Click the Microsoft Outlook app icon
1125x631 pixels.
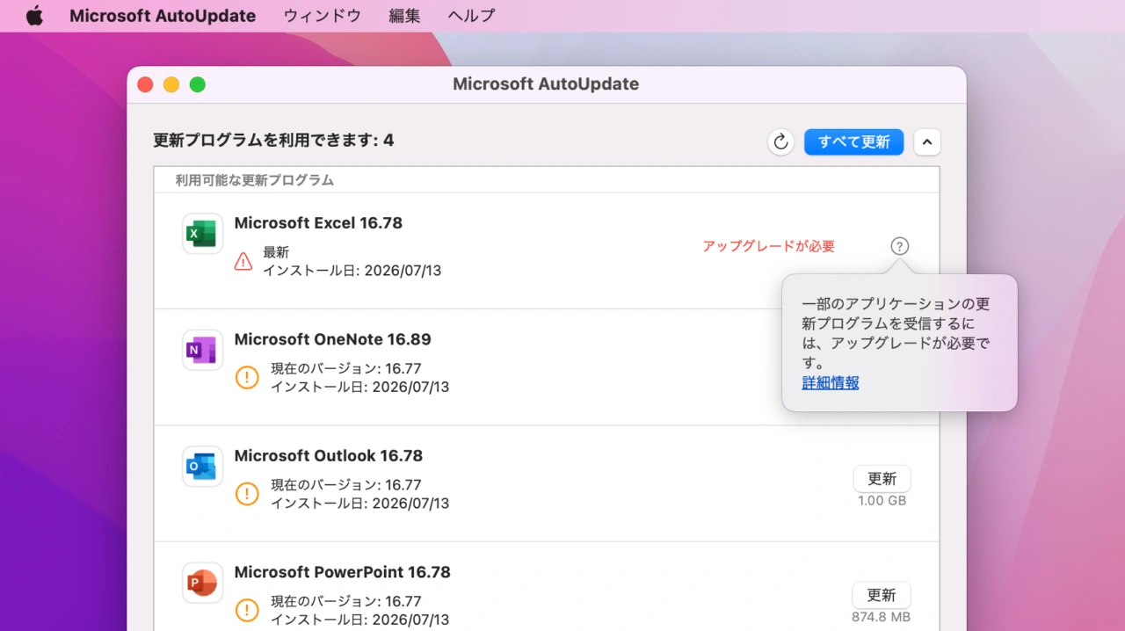(202, 467)
